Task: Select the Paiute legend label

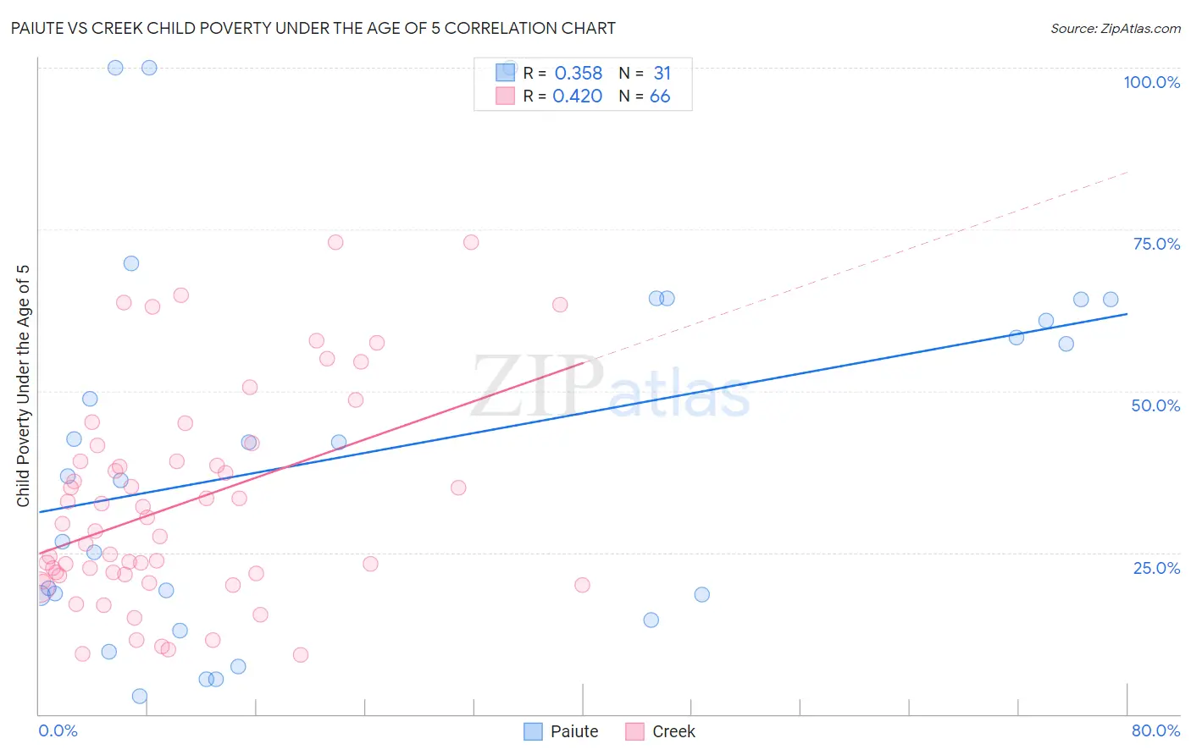Action: click(574, 732)
